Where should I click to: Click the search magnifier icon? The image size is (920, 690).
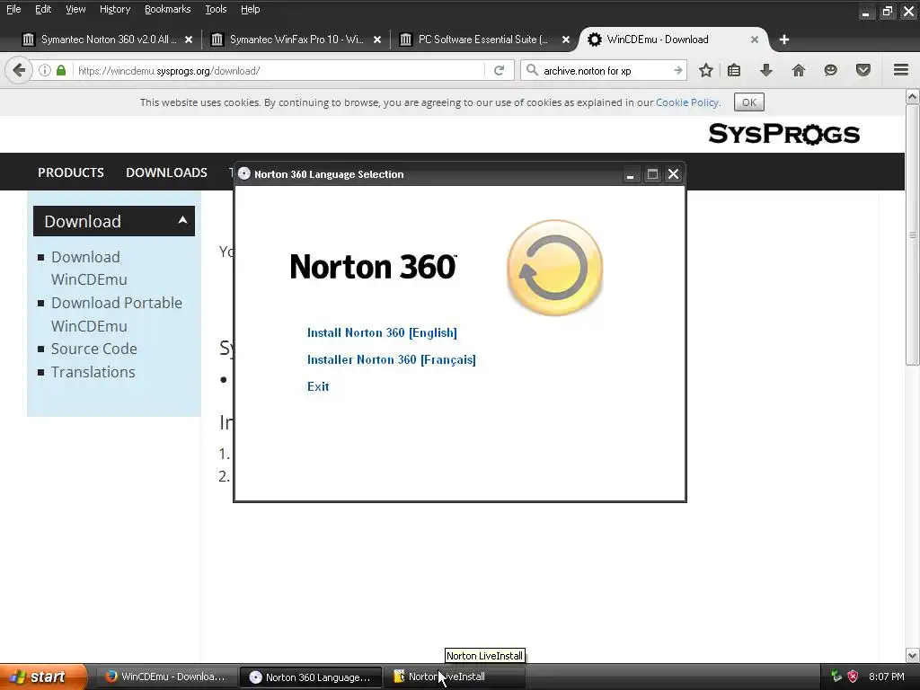tap(532, 70)
